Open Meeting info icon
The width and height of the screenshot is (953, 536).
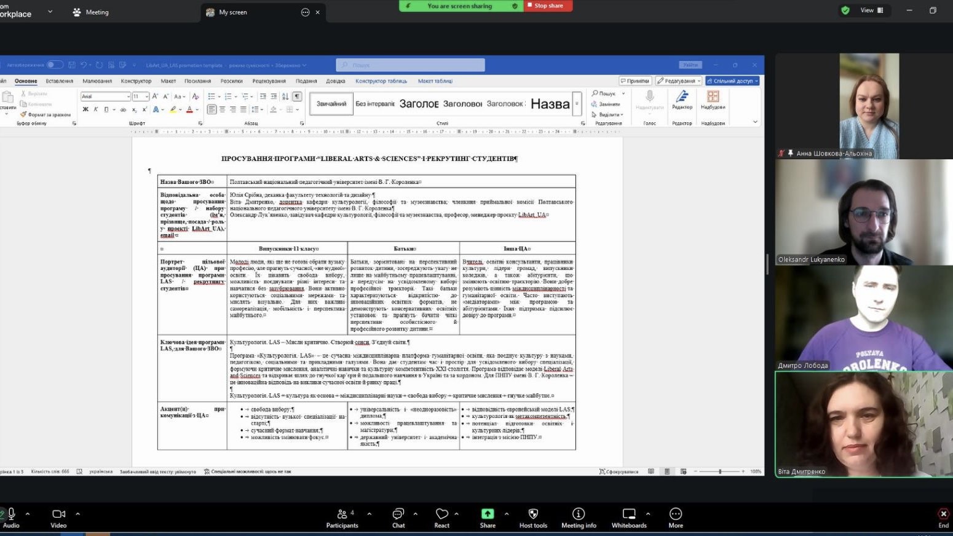click(x=578, y=518)
